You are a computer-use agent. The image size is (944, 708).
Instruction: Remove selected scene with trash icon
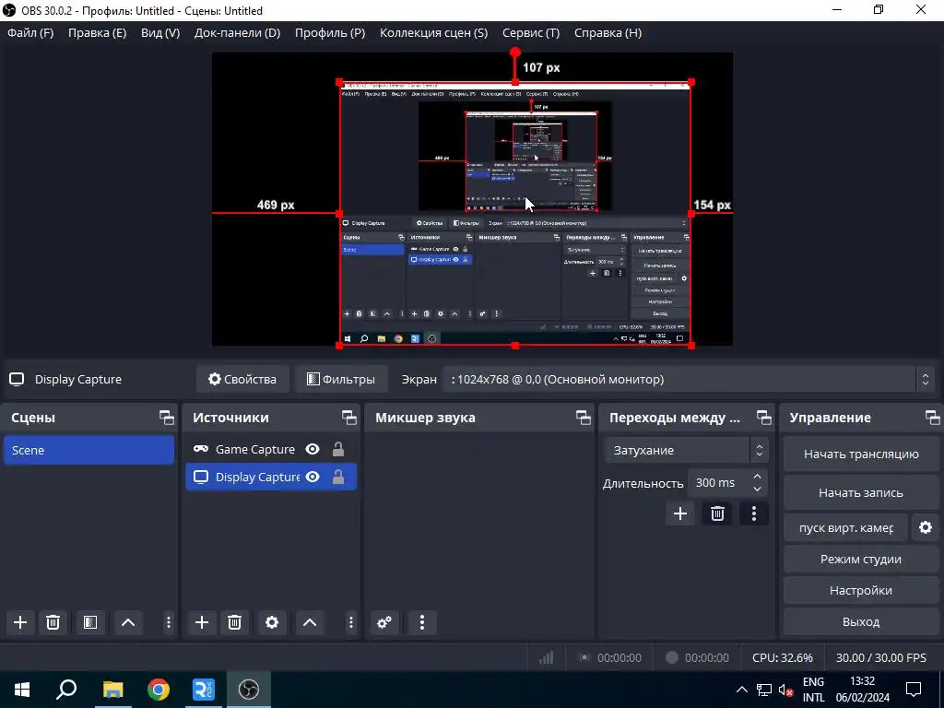point(53,622)
